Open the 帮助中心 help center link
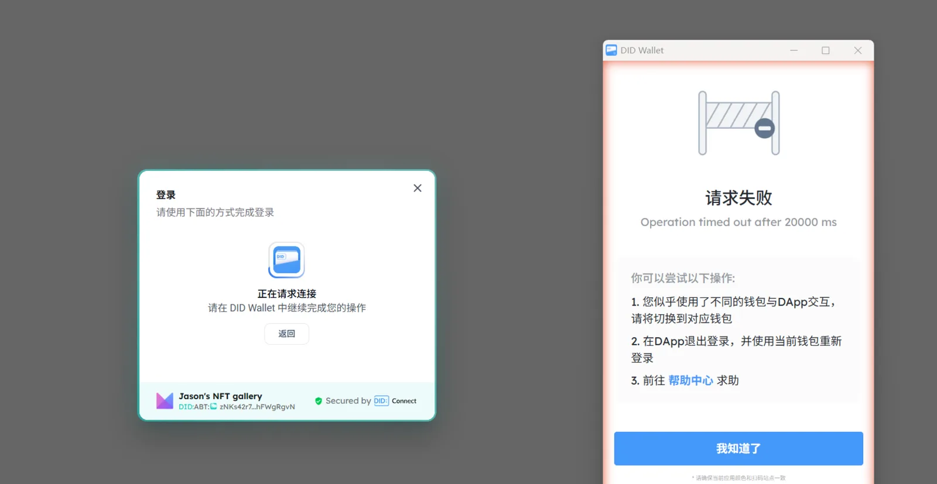Screen dimensions: 937x484 [690, 380]
